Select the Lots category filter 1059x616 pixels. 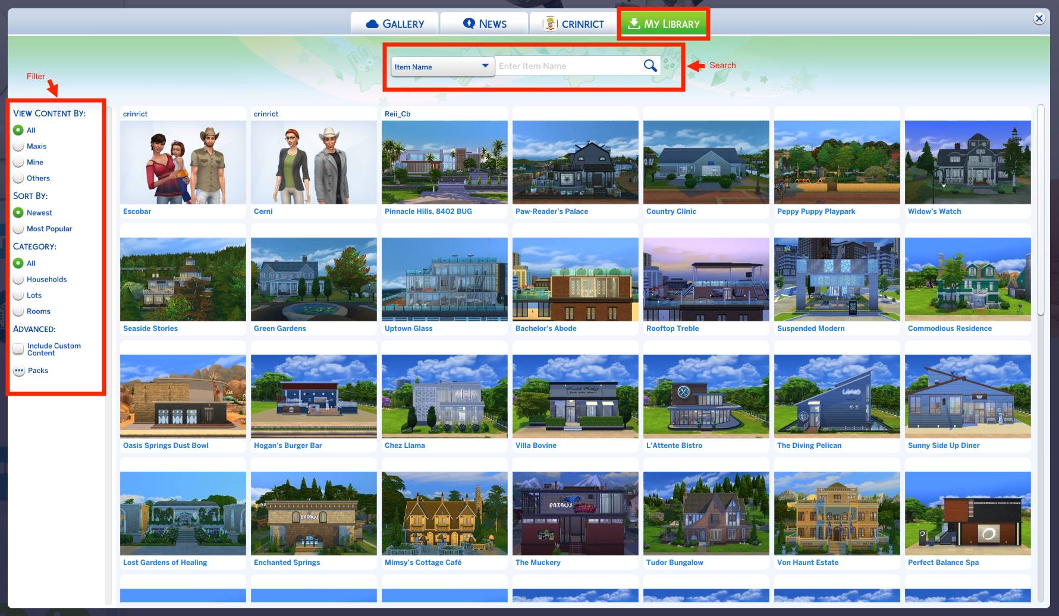coord(18,295)
